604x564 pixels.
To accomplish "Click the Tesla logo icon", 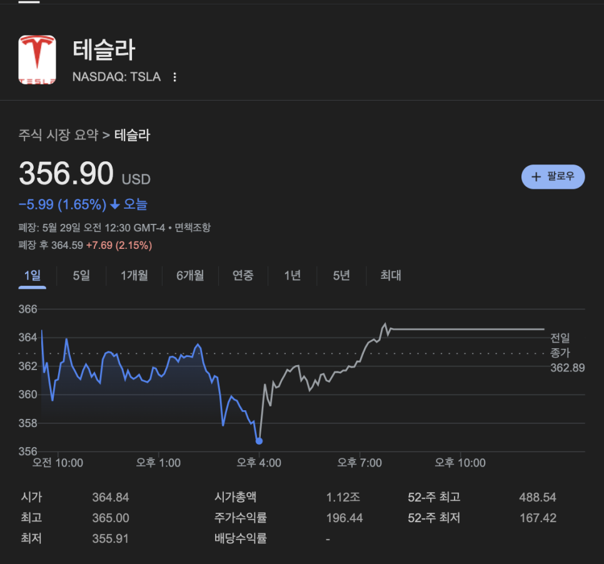I will [37, 59].
